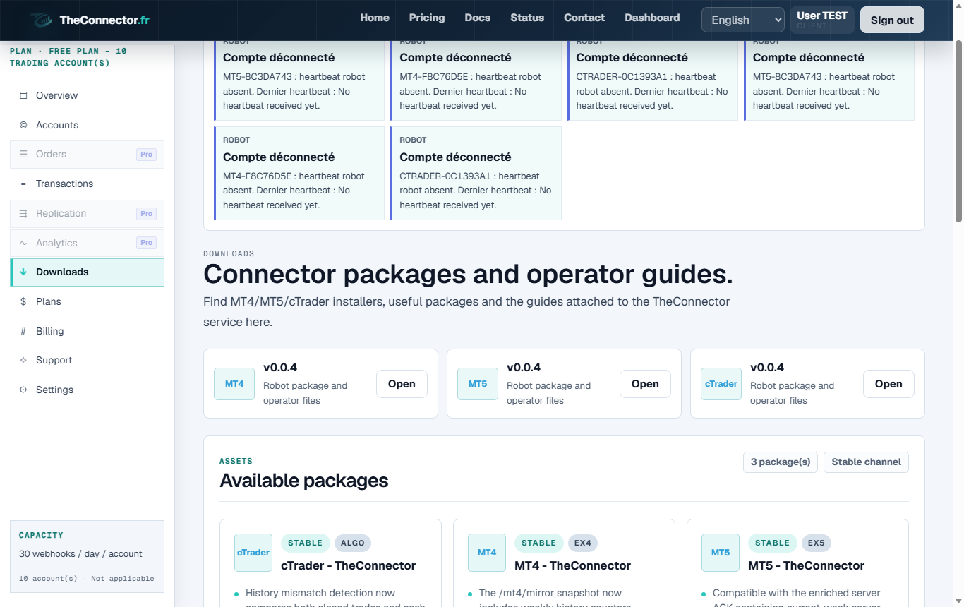Click the Transactions sidebar icon

click(x=23, y=184)
